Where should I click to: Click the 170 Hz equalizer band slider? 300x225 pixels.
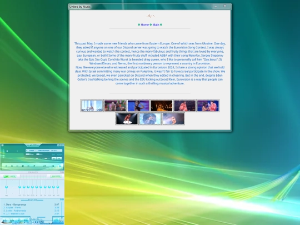[x=24, y=187]
